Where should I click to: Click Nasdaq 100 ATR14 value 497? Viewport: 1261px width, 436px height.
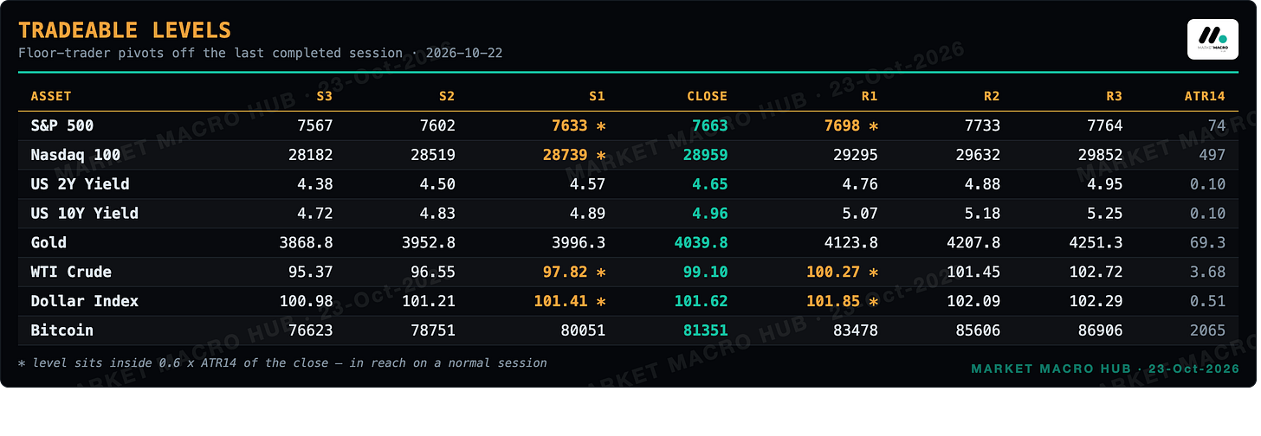(1212, 155)
